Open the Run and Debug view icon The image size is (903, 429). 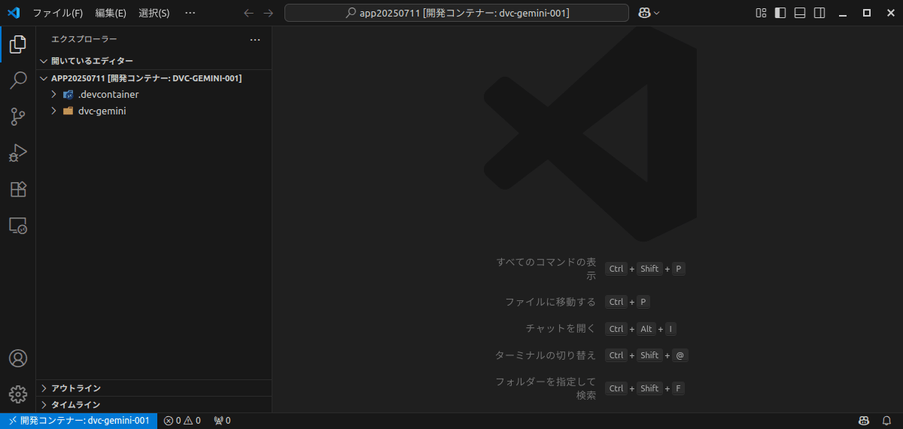pos(18,153)
